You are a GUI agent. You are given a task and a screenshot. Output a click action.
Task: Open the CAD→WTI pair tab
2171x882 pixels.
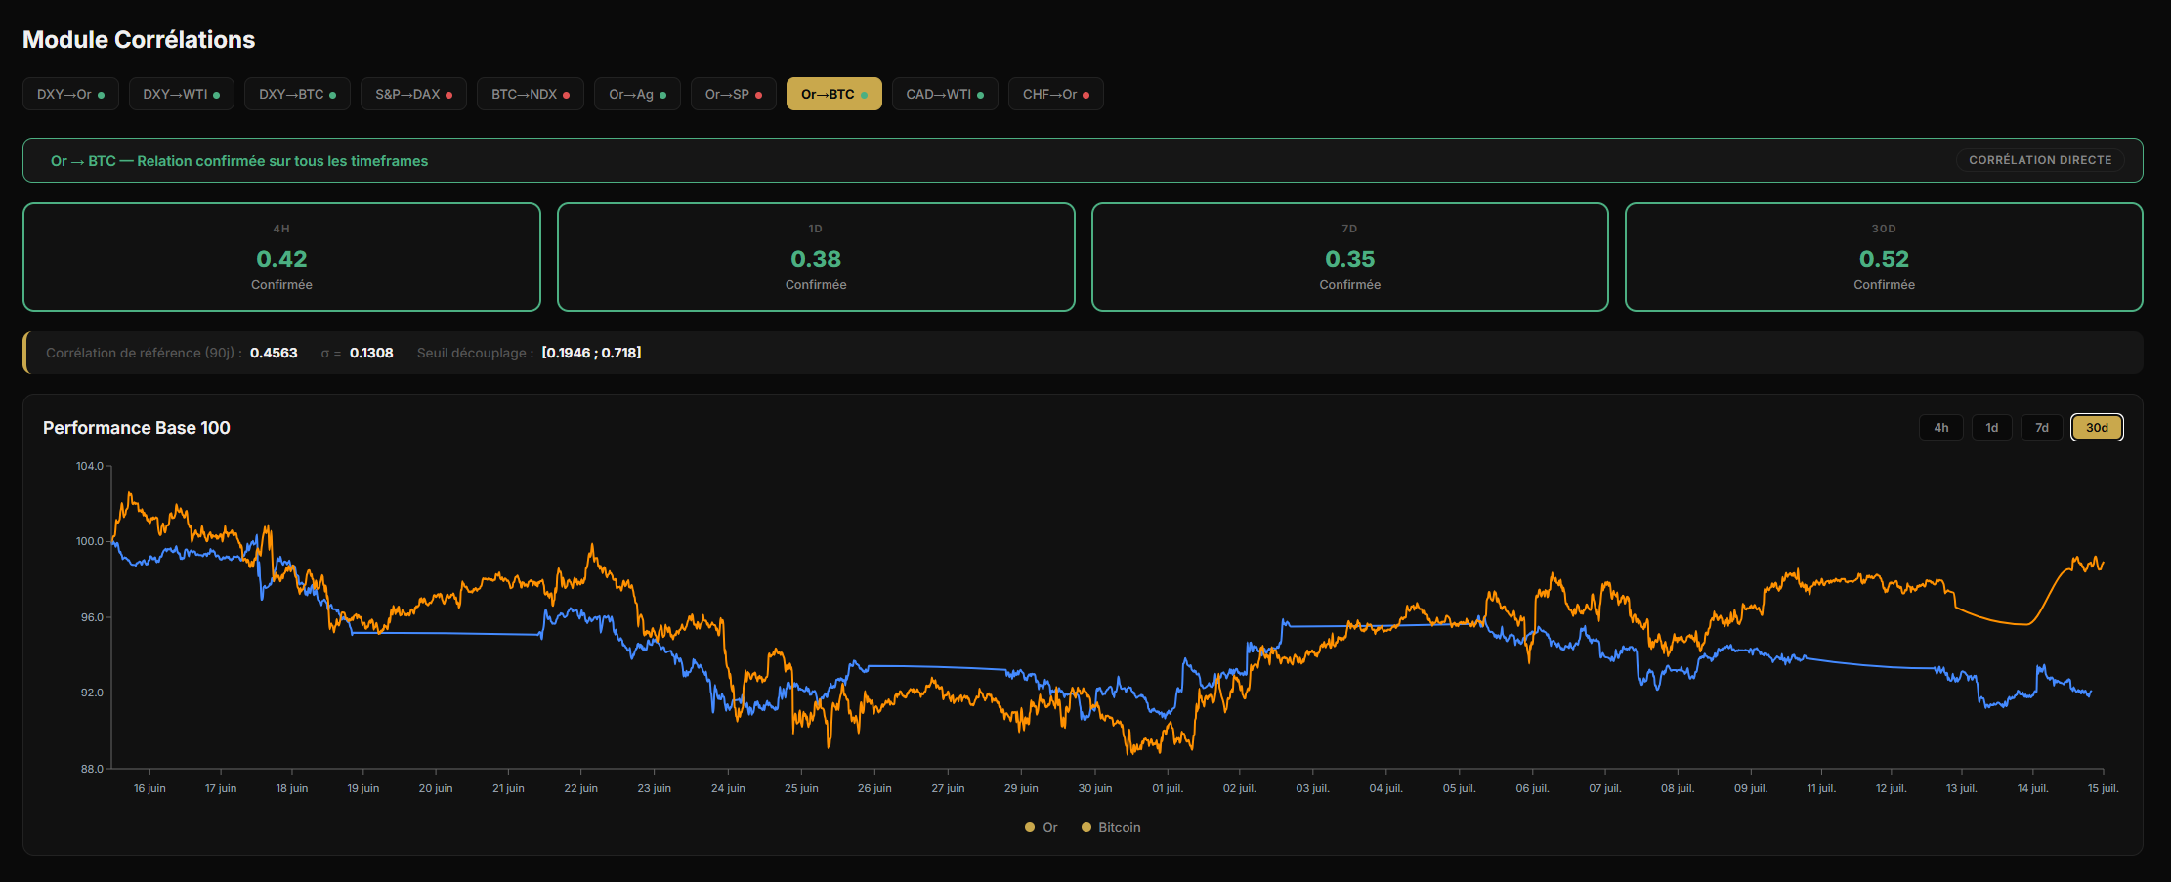[x=944, y=94]
